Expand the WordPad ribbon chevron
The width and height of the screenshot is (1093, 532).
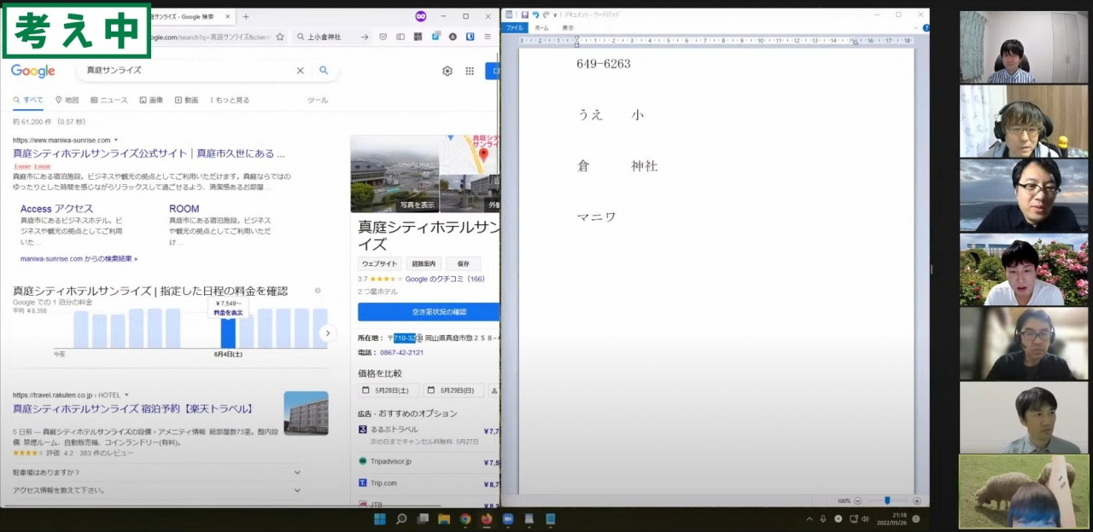coord(916,27)
